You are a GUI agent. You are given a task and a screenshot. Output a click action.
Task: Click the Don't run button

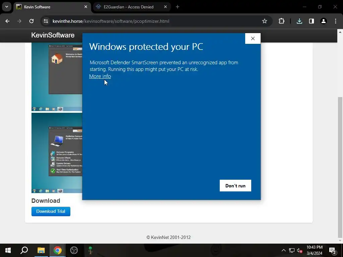[x=235, y=185]
